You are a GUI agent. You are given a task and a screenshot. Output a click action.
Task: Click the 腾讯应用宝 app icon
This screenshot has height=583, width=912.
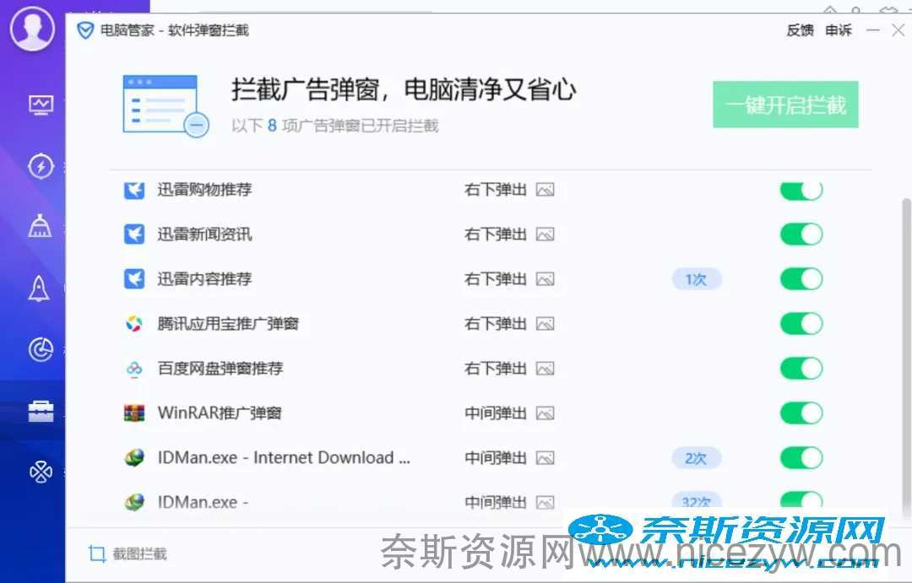[x=134, y=324]
